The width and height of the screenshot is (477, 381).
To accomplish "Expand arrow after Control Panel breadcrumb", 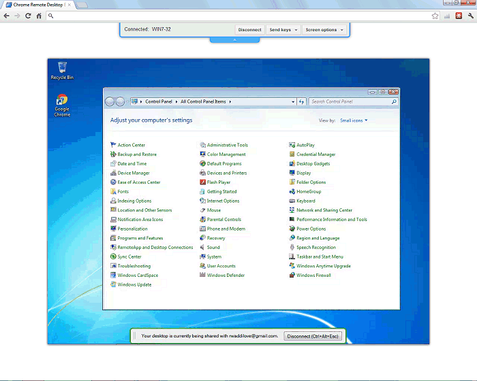I will [176, 102].
